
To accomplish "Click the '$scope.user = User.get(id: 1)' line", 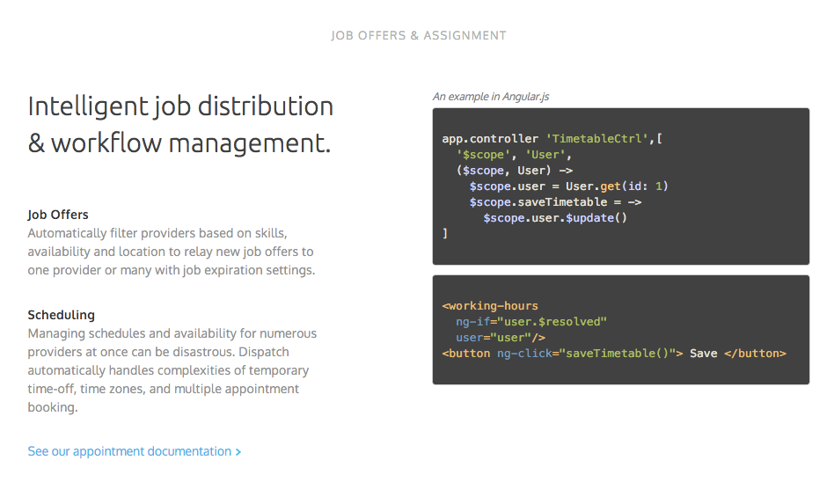I will pos(568,186).
